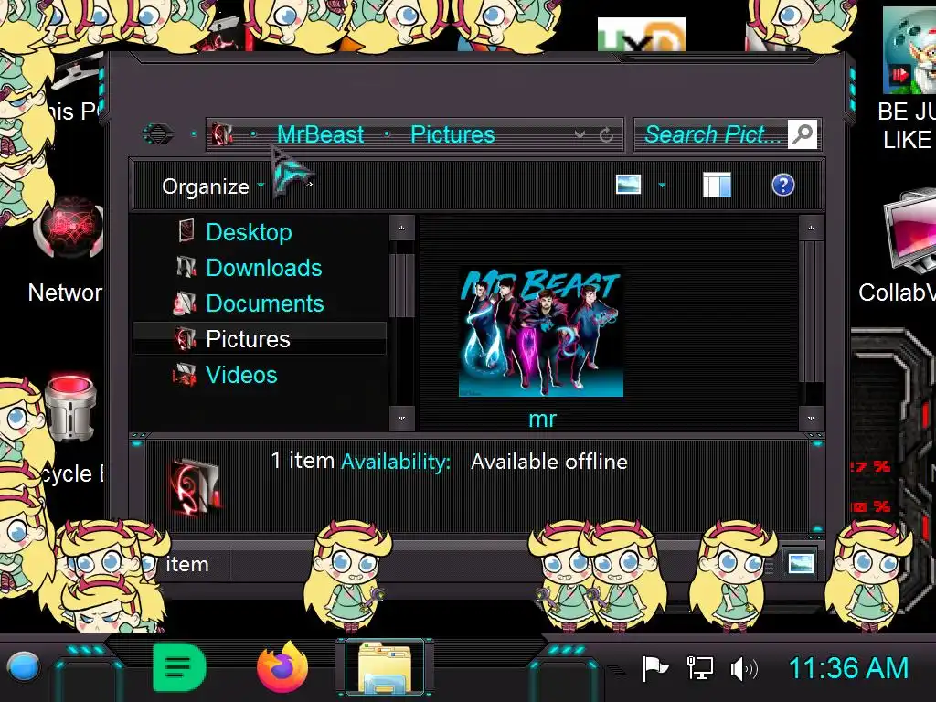The image size is (936, 702).
Task: Click file list scroll up arrow
Action: pos(811,228)
